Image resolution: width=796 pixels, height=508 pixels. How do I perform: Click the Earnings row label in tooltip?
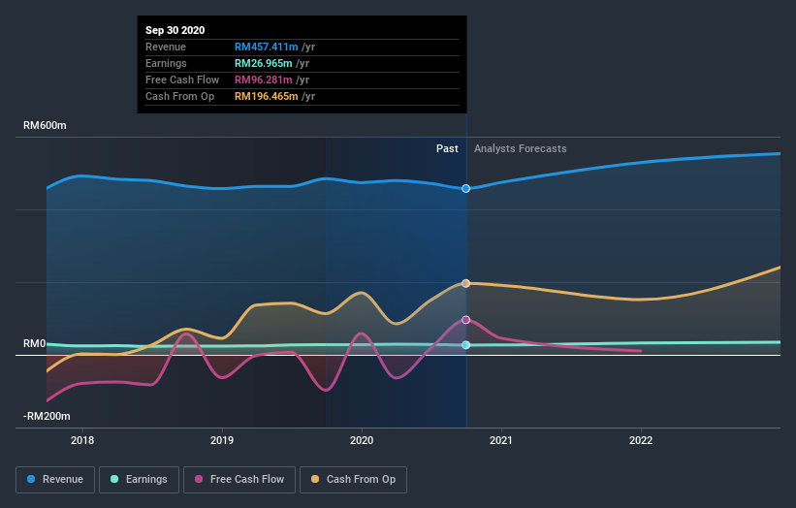166,63
